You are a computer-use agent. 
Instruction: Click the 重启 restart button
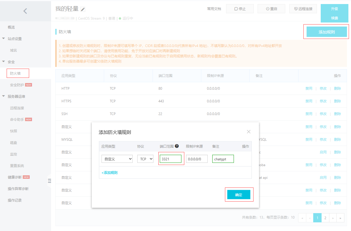(271, 9)
